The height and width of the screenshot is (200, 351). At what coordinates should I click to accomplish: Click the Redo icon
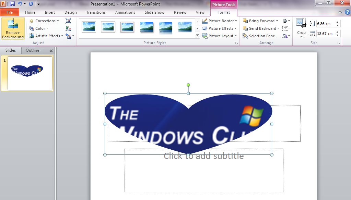(31, 4)
